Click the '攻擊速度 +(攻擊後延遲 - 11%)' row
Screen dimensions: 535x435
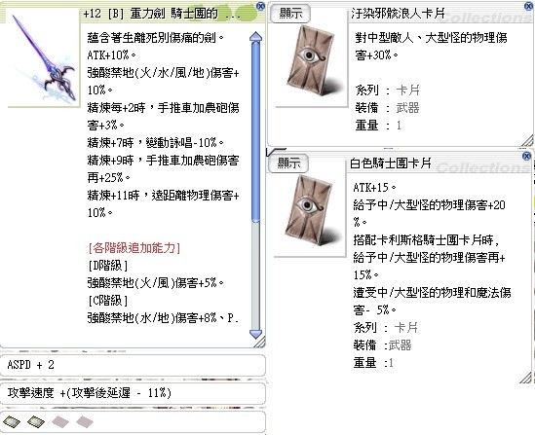point(133,393)
